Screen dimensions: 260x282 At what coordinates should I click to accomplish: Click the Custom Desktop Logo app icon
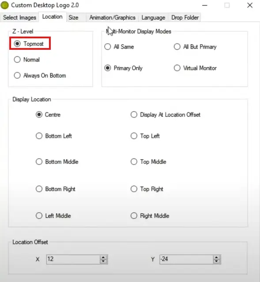[x=5, y=5]
